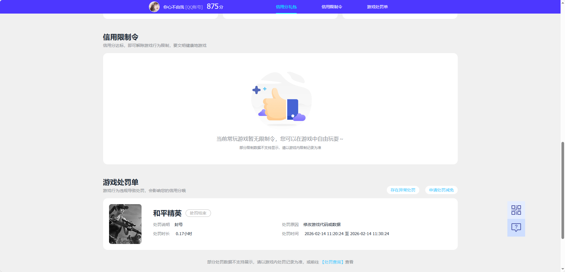Switch to the 游戏处罚单 tab

click(377, 7)
